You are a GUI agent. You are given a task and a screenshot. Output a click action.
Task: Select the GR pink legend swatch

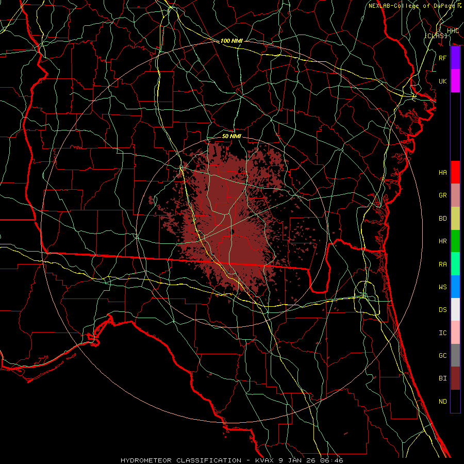[x=455, y=195]
